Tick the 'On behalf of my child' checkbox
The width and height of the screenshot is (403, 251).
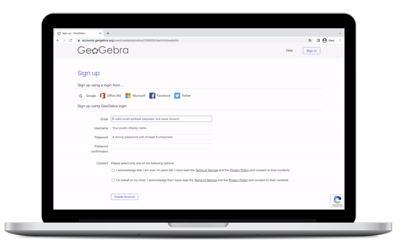[113, 180]
